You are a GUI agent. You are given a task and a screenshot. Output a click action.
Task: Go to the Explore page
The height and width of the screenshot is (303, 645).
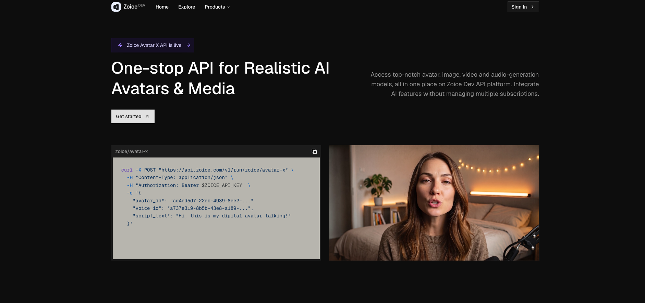(187, 7)
